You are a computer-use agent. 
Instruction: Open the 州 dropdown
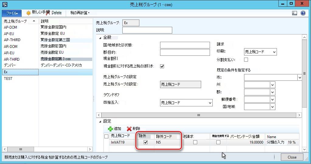point(273,85)
